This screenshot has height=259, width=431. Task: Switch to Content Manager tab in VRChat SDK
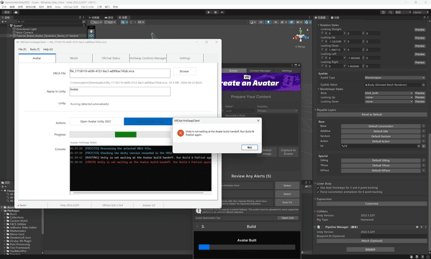click(260, 71)
